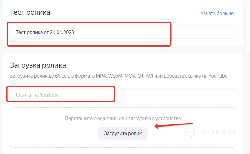Open the "Узнать больше" link
Screen dimensions: 250x154
click(x=217, y=13)
